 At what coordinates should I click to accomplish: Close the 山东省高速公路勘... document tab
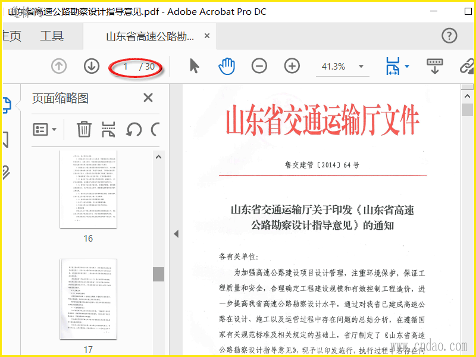coord(207,36)
